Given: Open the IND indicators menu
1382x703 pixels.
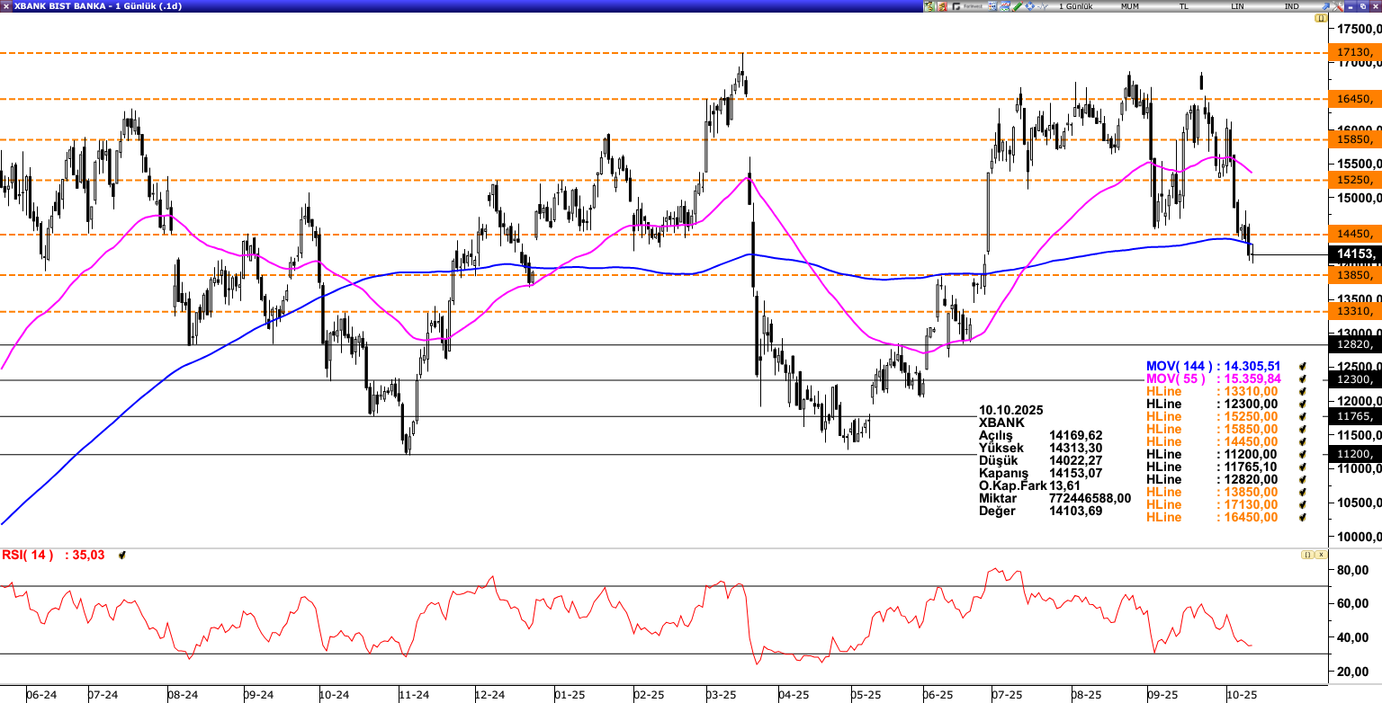Looking at the screenshot, I should [1291, 6].
